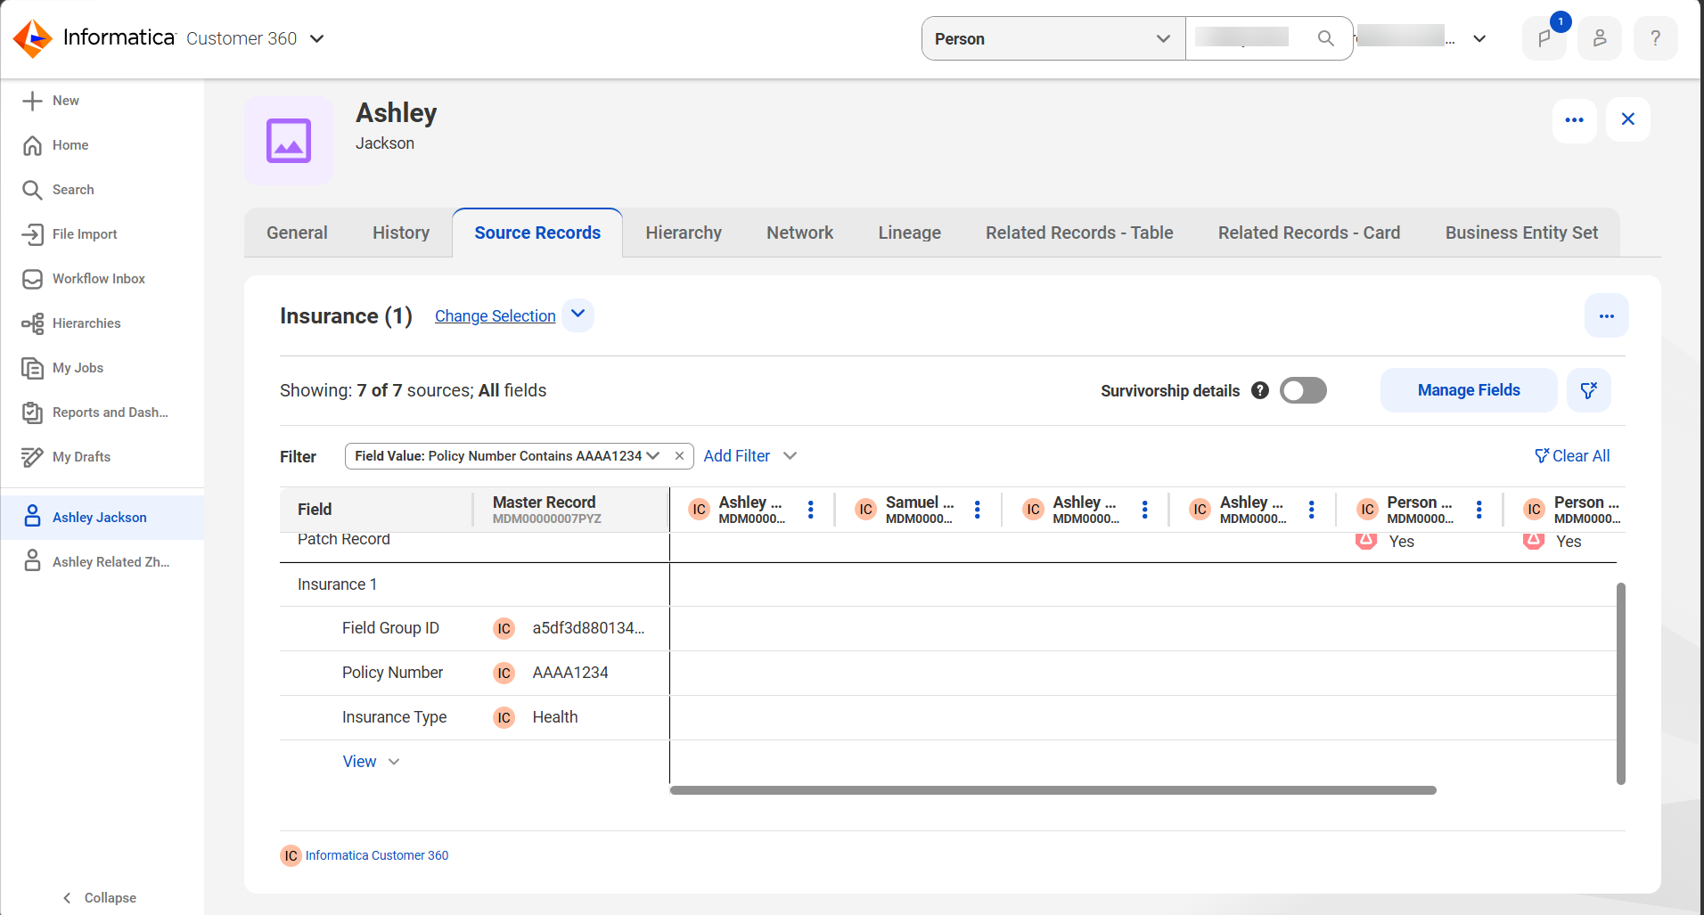Screen dimensions: 1704x915
Task: Click Clear All filters
Action: tap(1572, 456)
